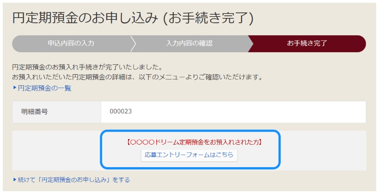Select the 申込内容の入力 step
The height and width of the screenshot is (194, 379).
tap(71, 43)
